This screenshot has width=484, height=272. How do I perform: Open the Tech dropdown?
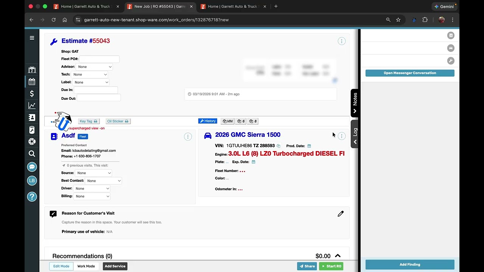coord(90,74)
